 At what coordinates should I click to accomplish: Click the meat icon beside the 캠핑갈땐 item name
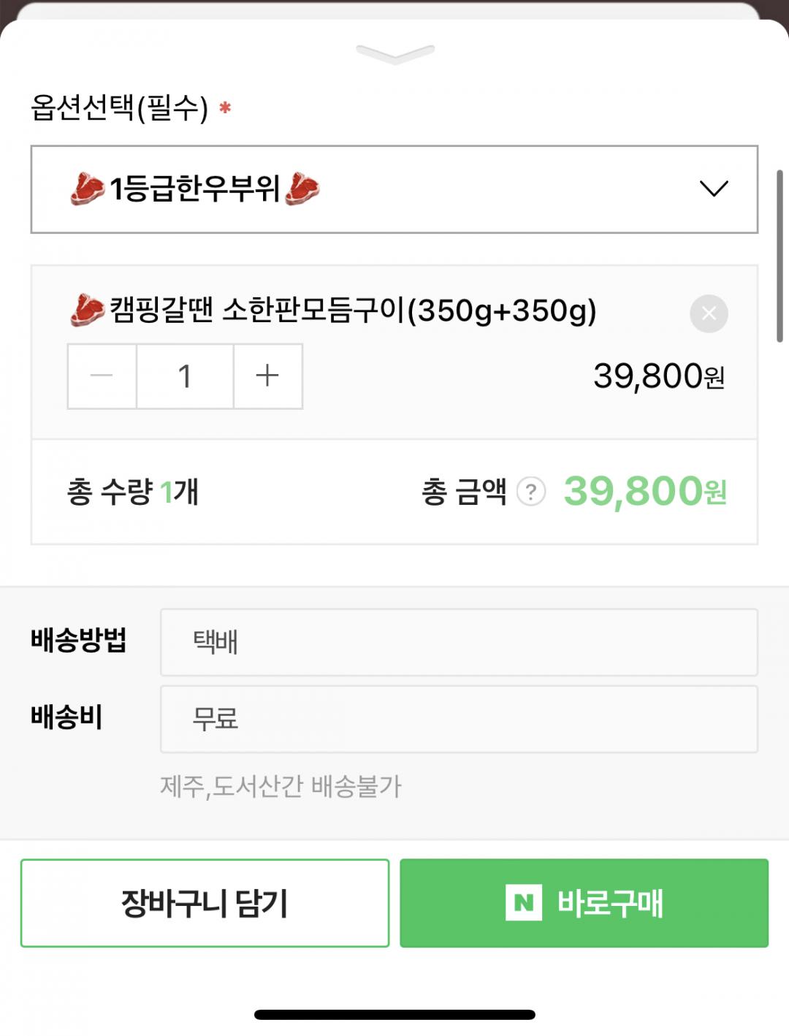point(88,311)
